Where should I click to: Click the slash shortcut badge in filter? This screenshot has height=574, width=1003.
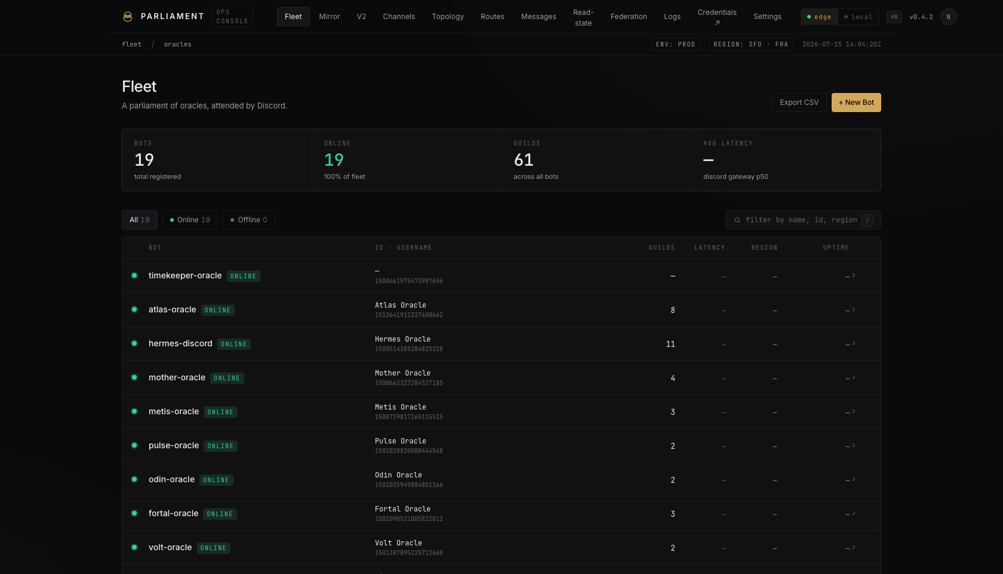tap(867, 220)
